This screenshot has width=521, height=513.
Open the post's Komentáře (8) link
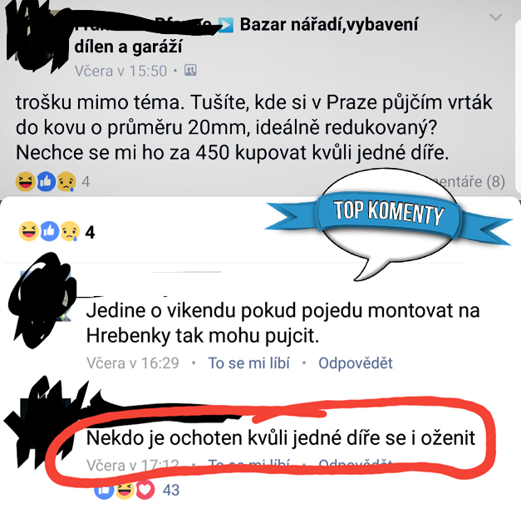click(x=469, y=181)
